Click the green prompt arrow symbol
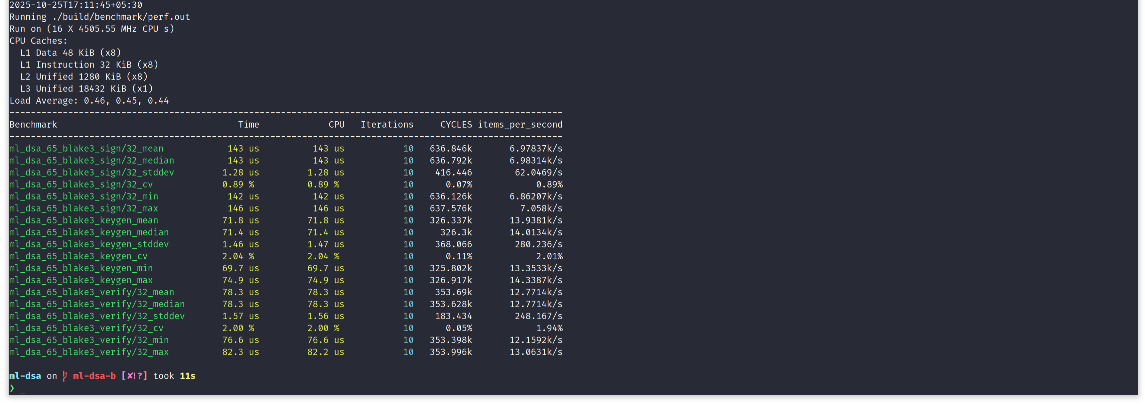 pos(12,388)
